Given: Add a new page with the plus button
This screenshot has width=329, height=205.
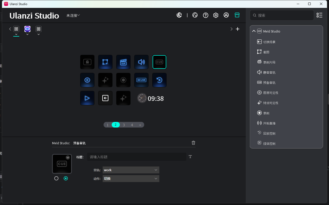Looking at the screenshot, I should tap(140, 125).
